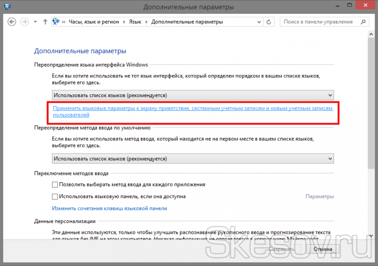Open the Windows interface language override dropdown

pos(193,95)
